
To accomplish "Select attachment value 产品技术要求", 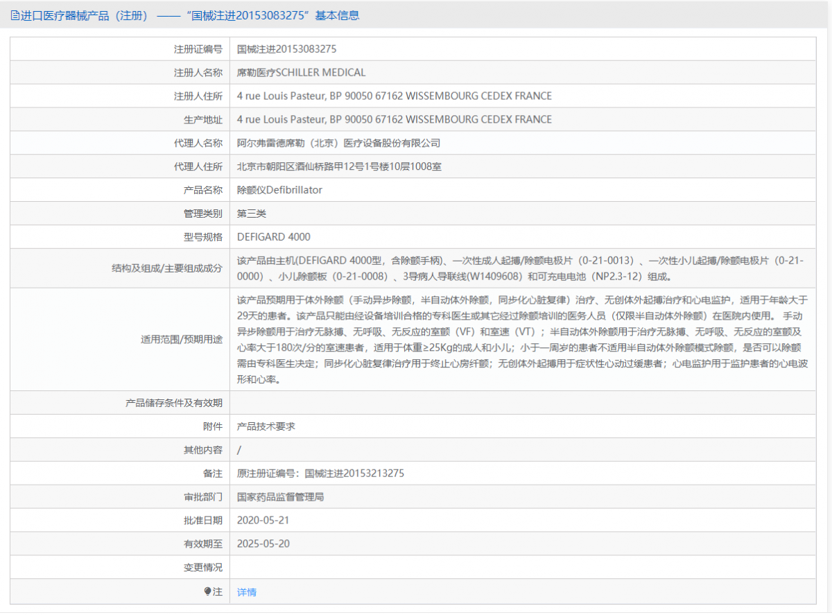I will pyautogui.click(x=266, y=427).
